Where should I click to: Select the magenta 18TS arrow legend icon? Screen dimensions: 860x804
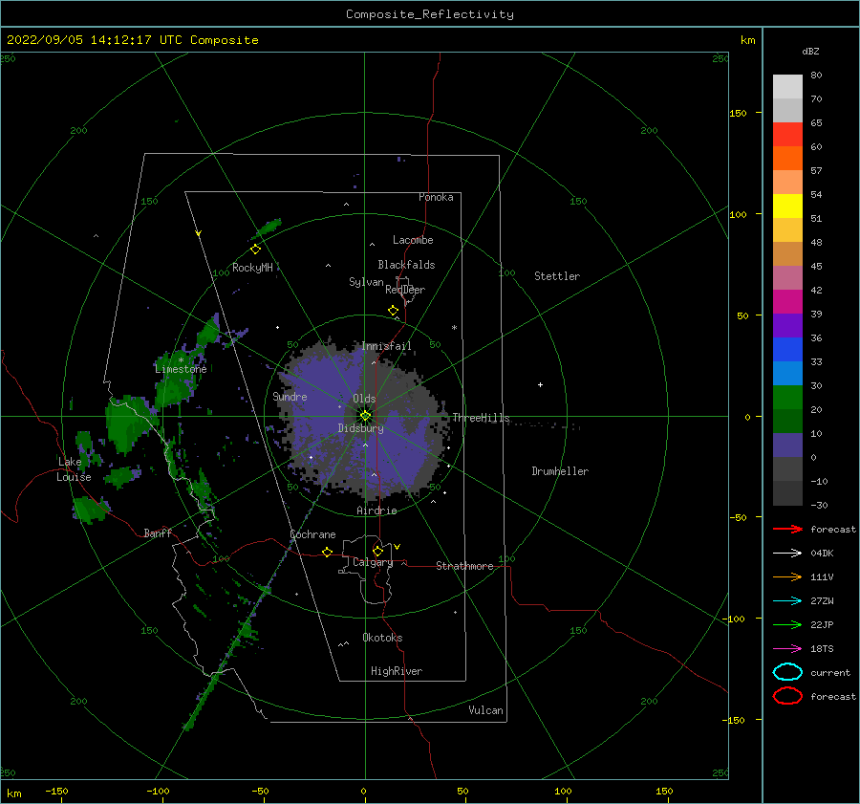point(787,649)
